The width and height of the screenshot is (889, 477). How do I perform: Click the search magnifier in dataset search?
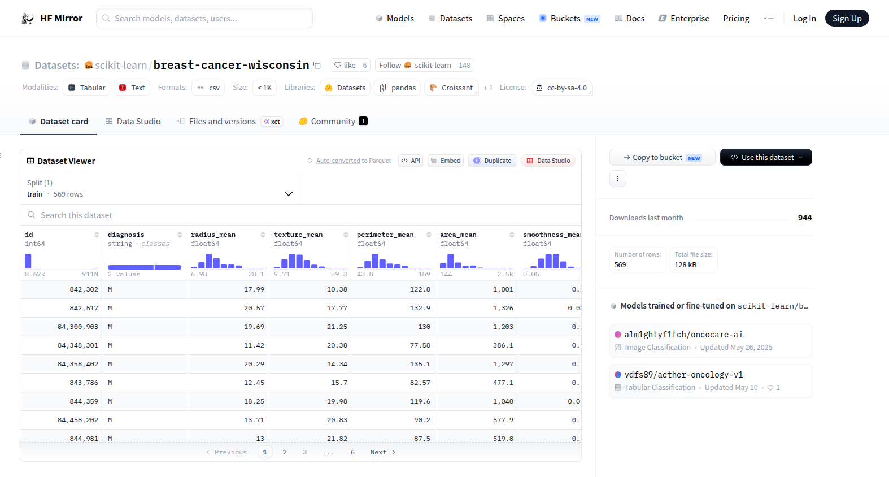coord(32,215)
